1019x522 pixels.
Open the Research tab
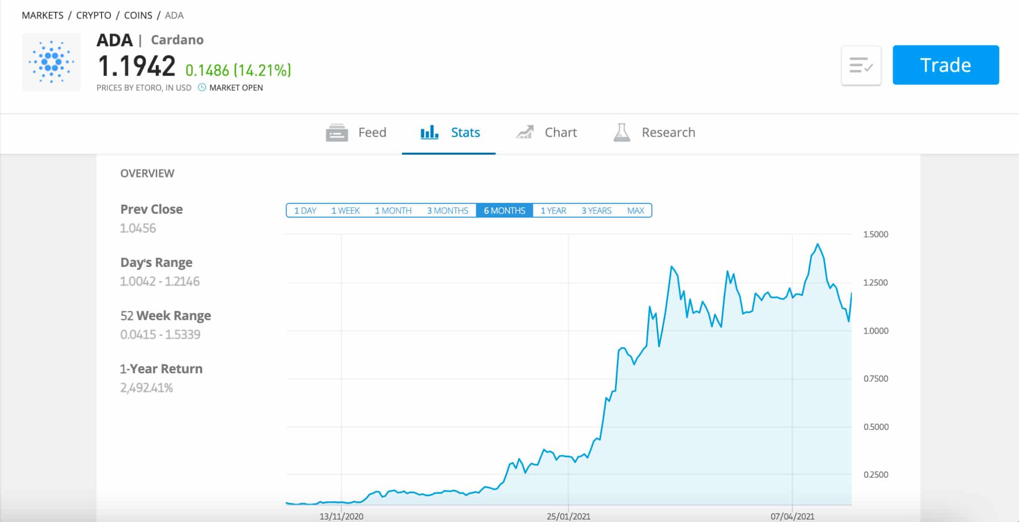[x=654, y=133]
